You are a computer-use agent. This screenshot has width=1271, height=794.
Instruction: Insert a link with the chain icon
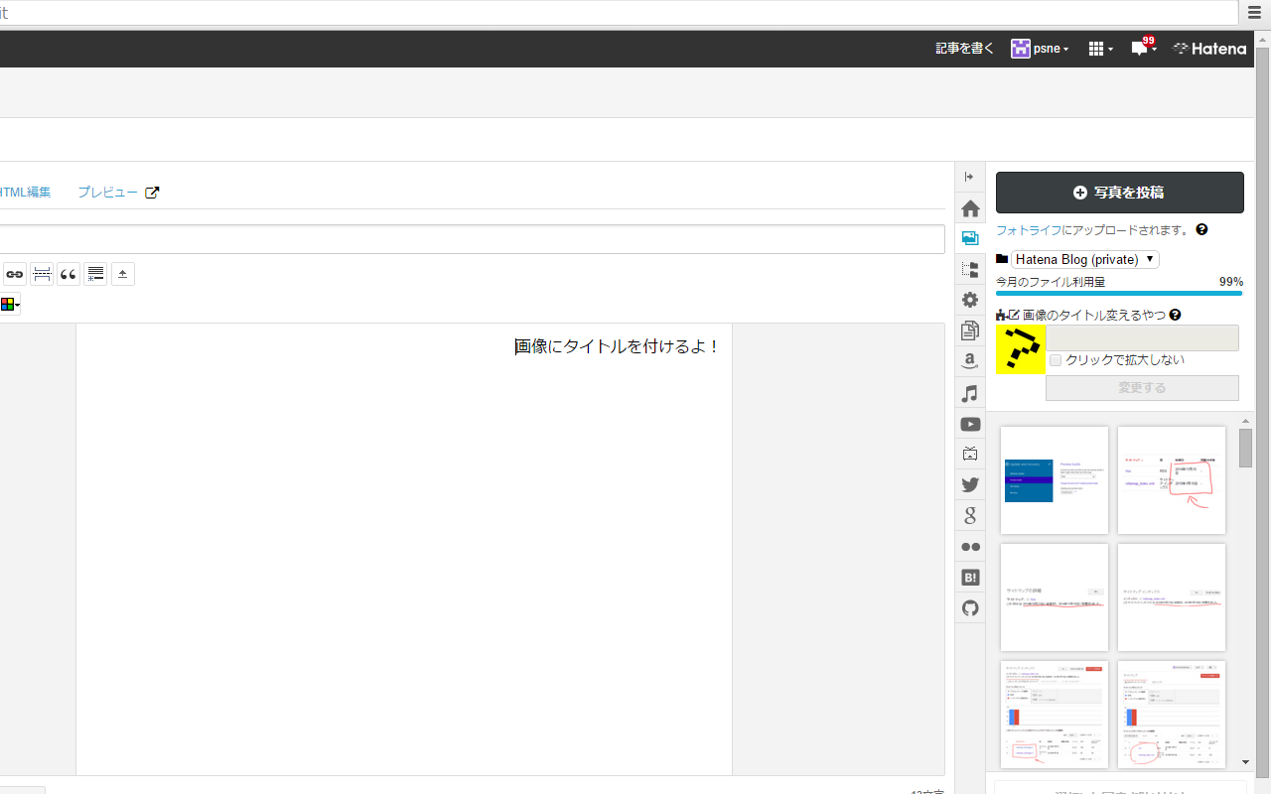tap(14, 274)
